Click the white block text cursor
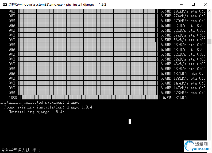This screenshot has height=153, width=212. click(130, 122)
